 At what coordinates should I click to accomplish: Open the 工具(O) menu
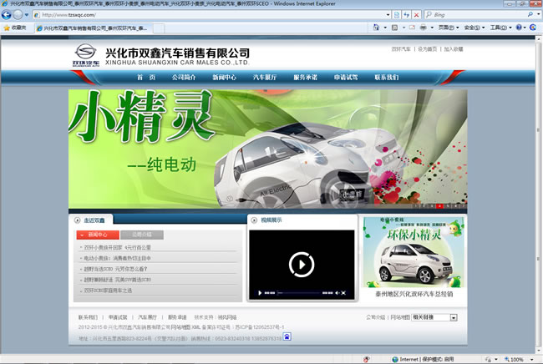tap(500, 28)
